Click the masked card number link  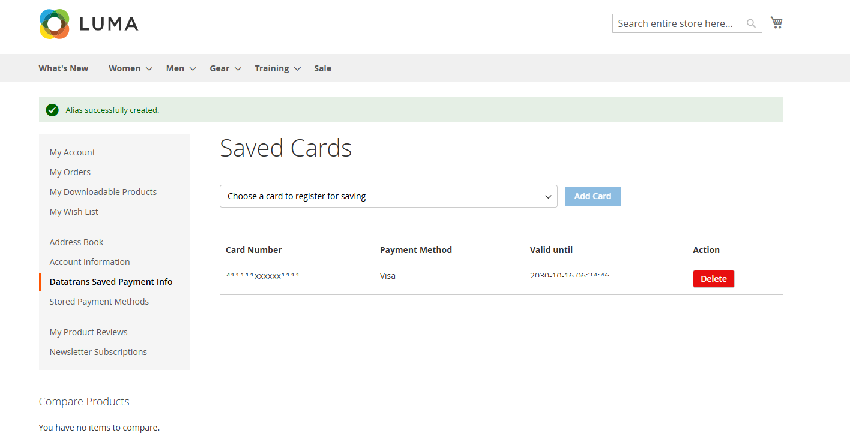coord(263,275)
